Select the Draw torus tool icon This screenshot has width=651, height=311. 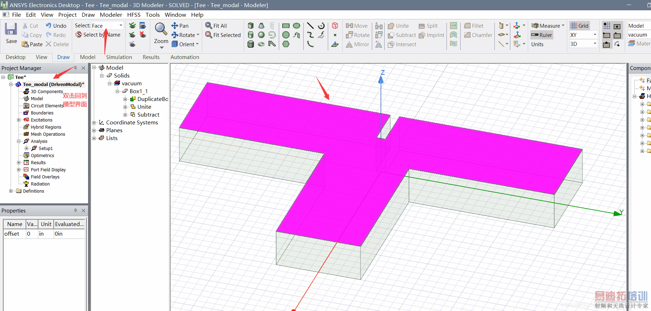261,44
